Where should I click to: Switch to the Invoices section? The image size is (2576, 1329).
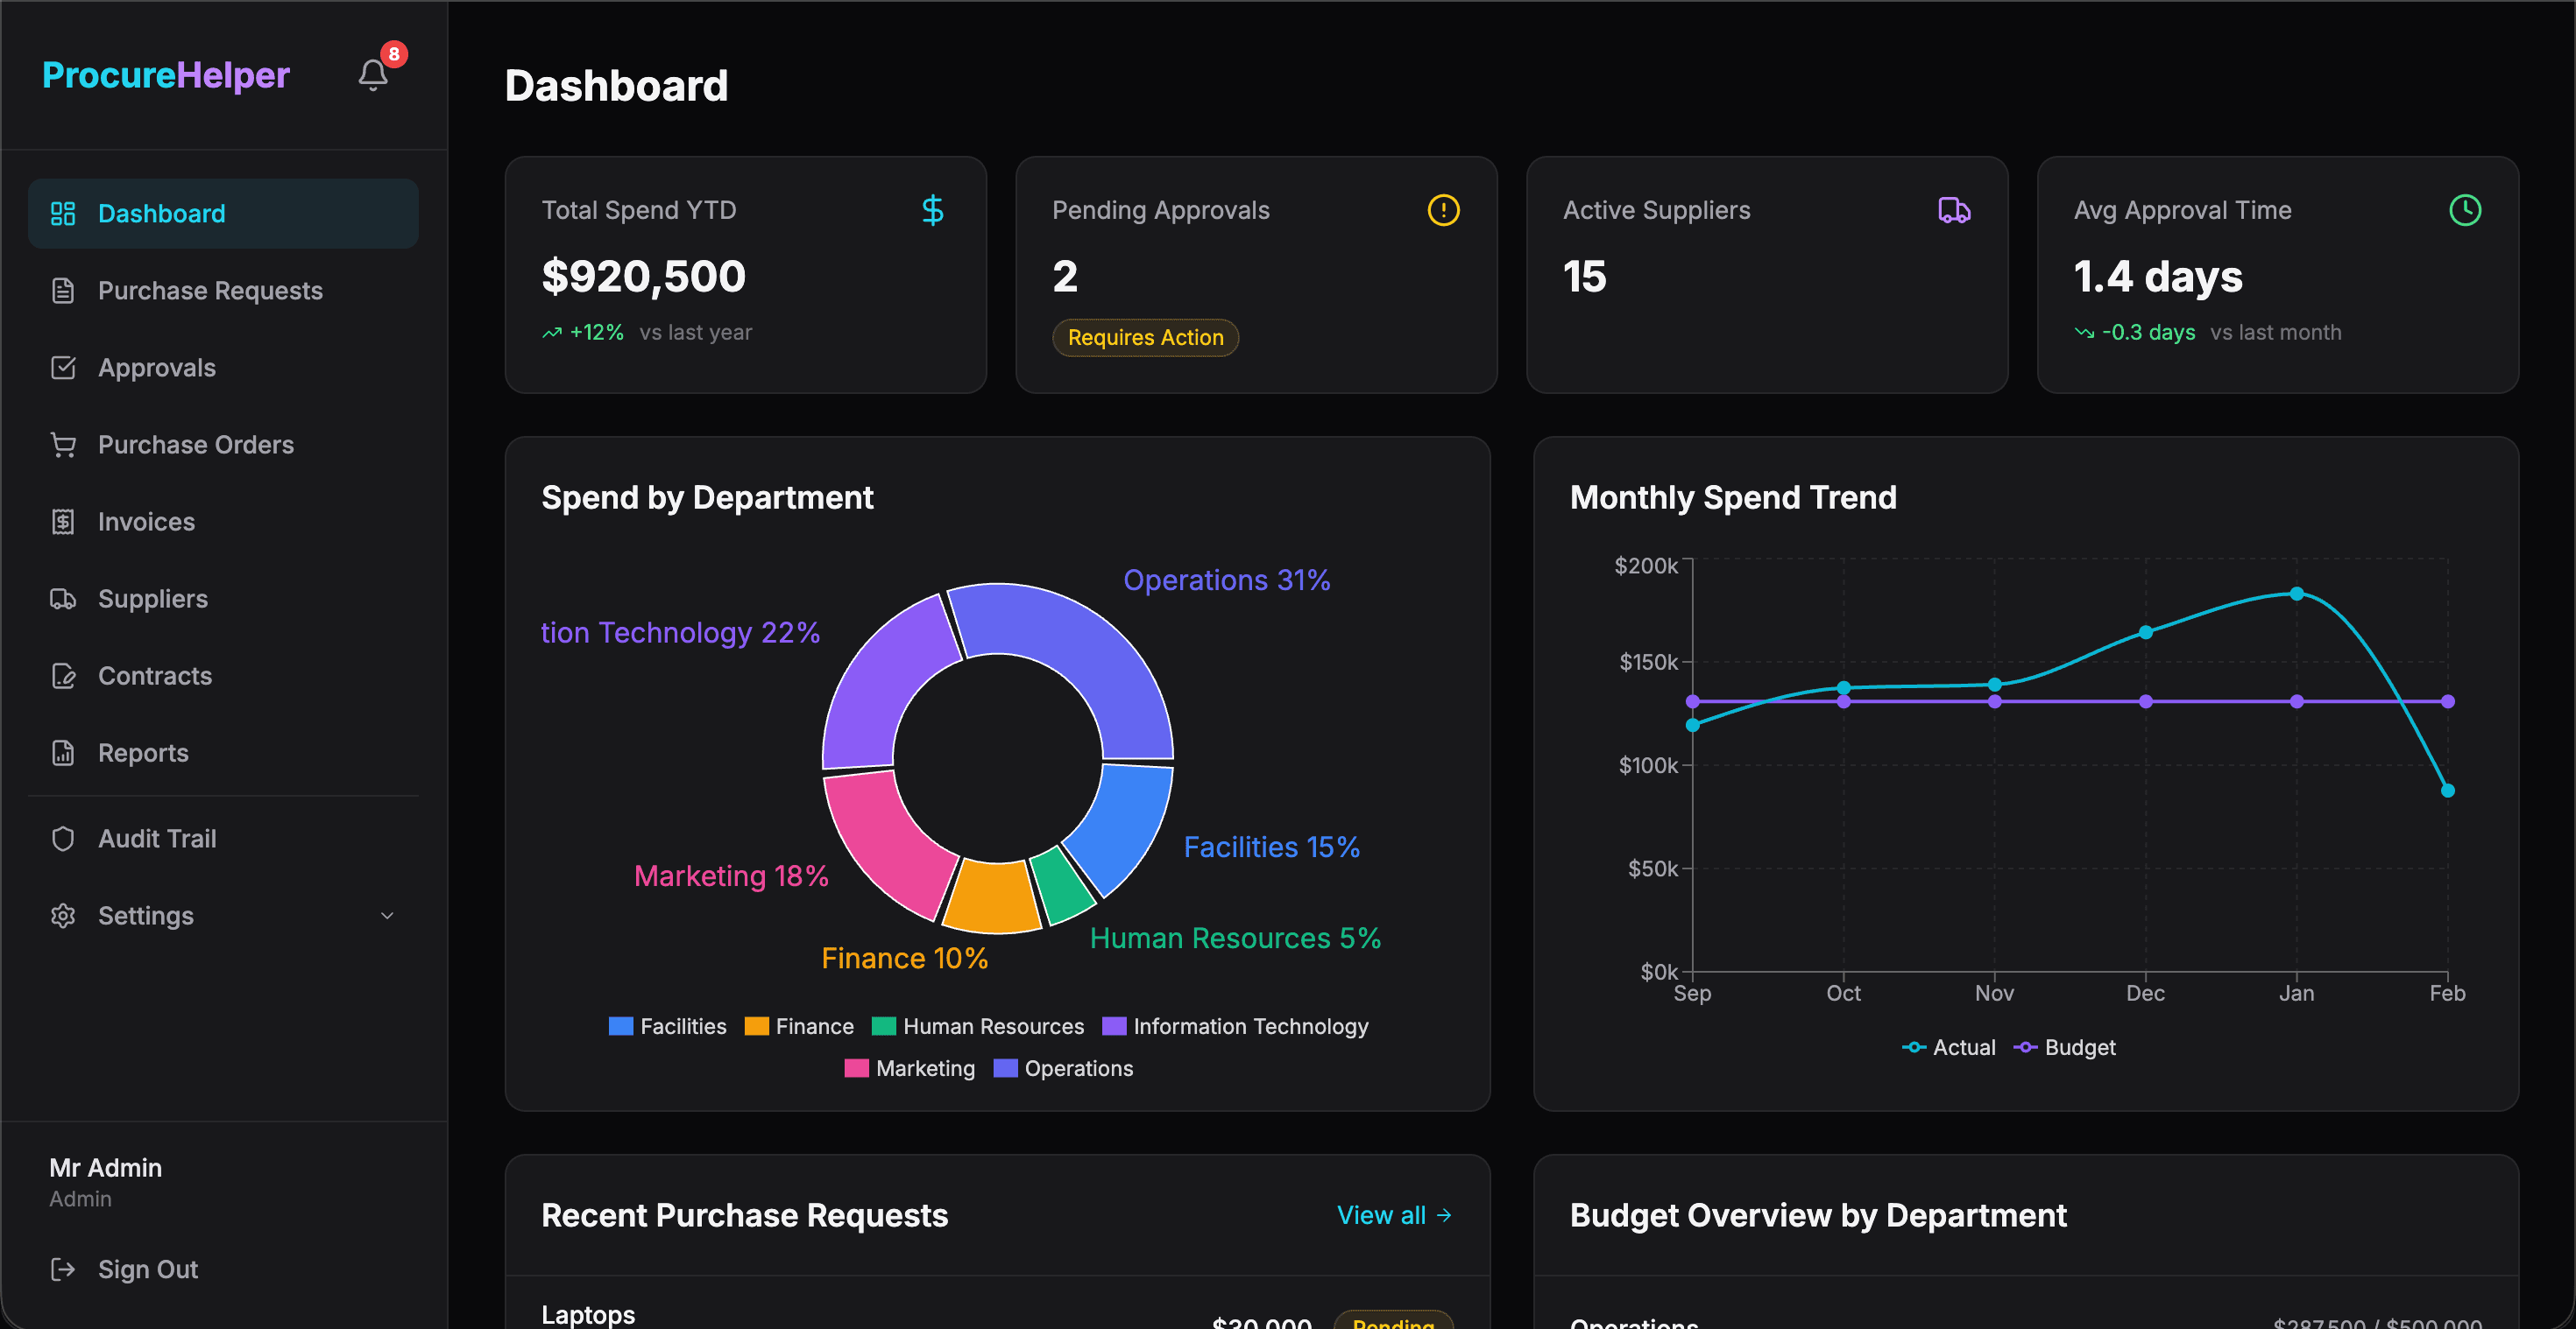pyautogui.click(x=146, y=521)
